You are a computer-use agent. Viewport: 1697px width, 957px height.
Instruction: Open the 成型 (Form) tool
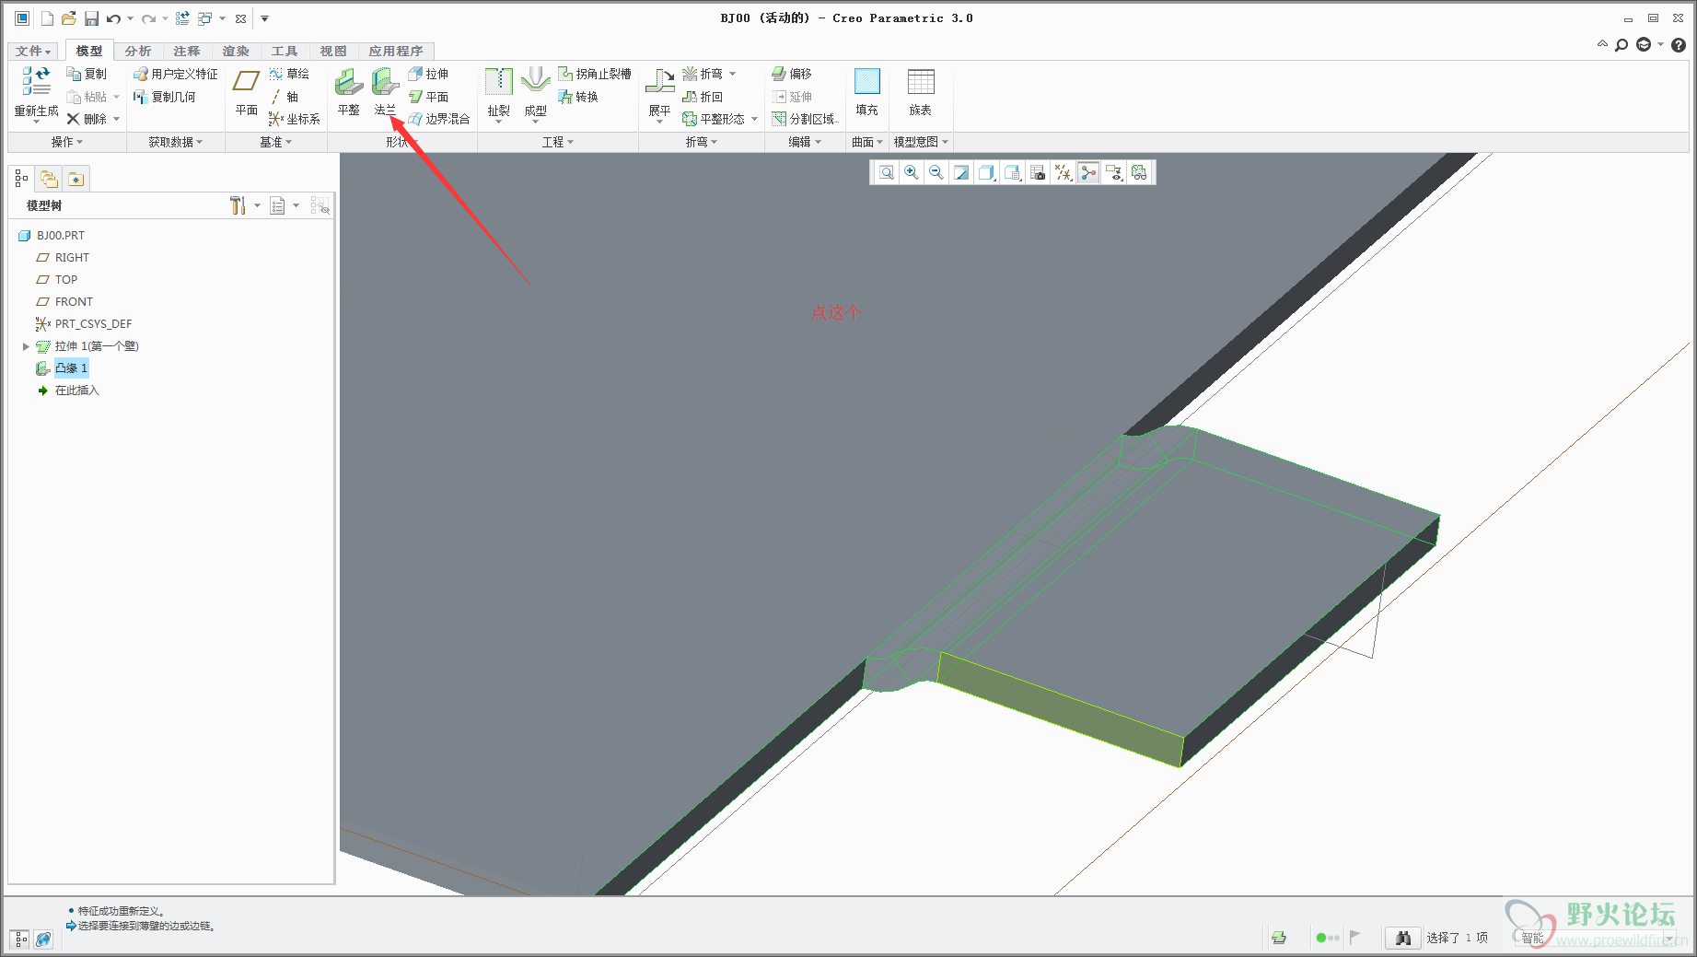pos(535,83)
